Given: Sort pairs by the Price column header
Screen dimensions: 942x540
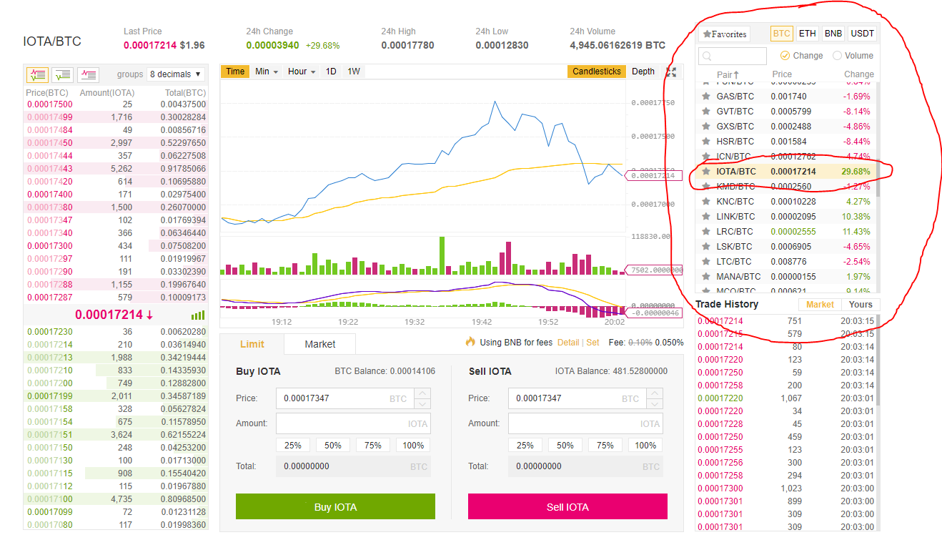Looking at the screenshot, I should [782, 74].
